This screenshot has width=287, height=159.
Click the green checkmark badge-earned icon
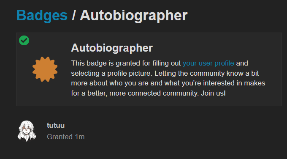tap(24, 40)
